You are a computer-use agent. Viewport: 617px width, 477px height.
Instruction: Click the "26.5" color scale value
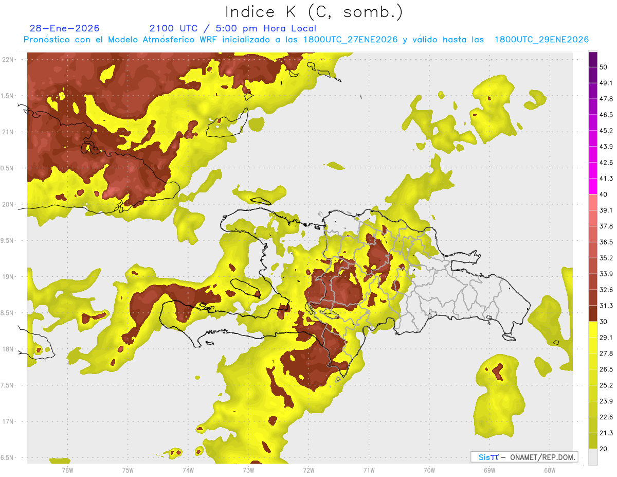coord(606,369)
